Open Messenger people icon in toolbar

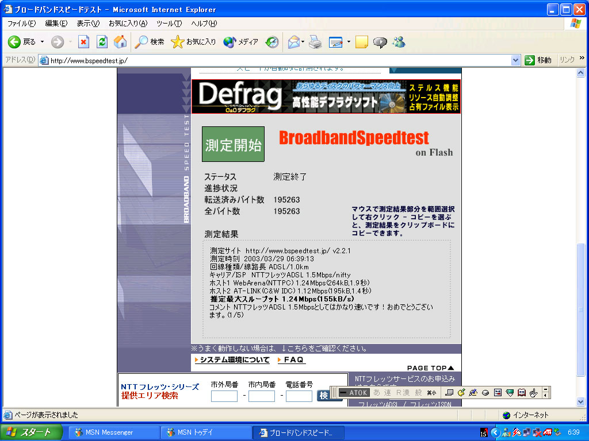pyautogui.click(x=399, y=41)
